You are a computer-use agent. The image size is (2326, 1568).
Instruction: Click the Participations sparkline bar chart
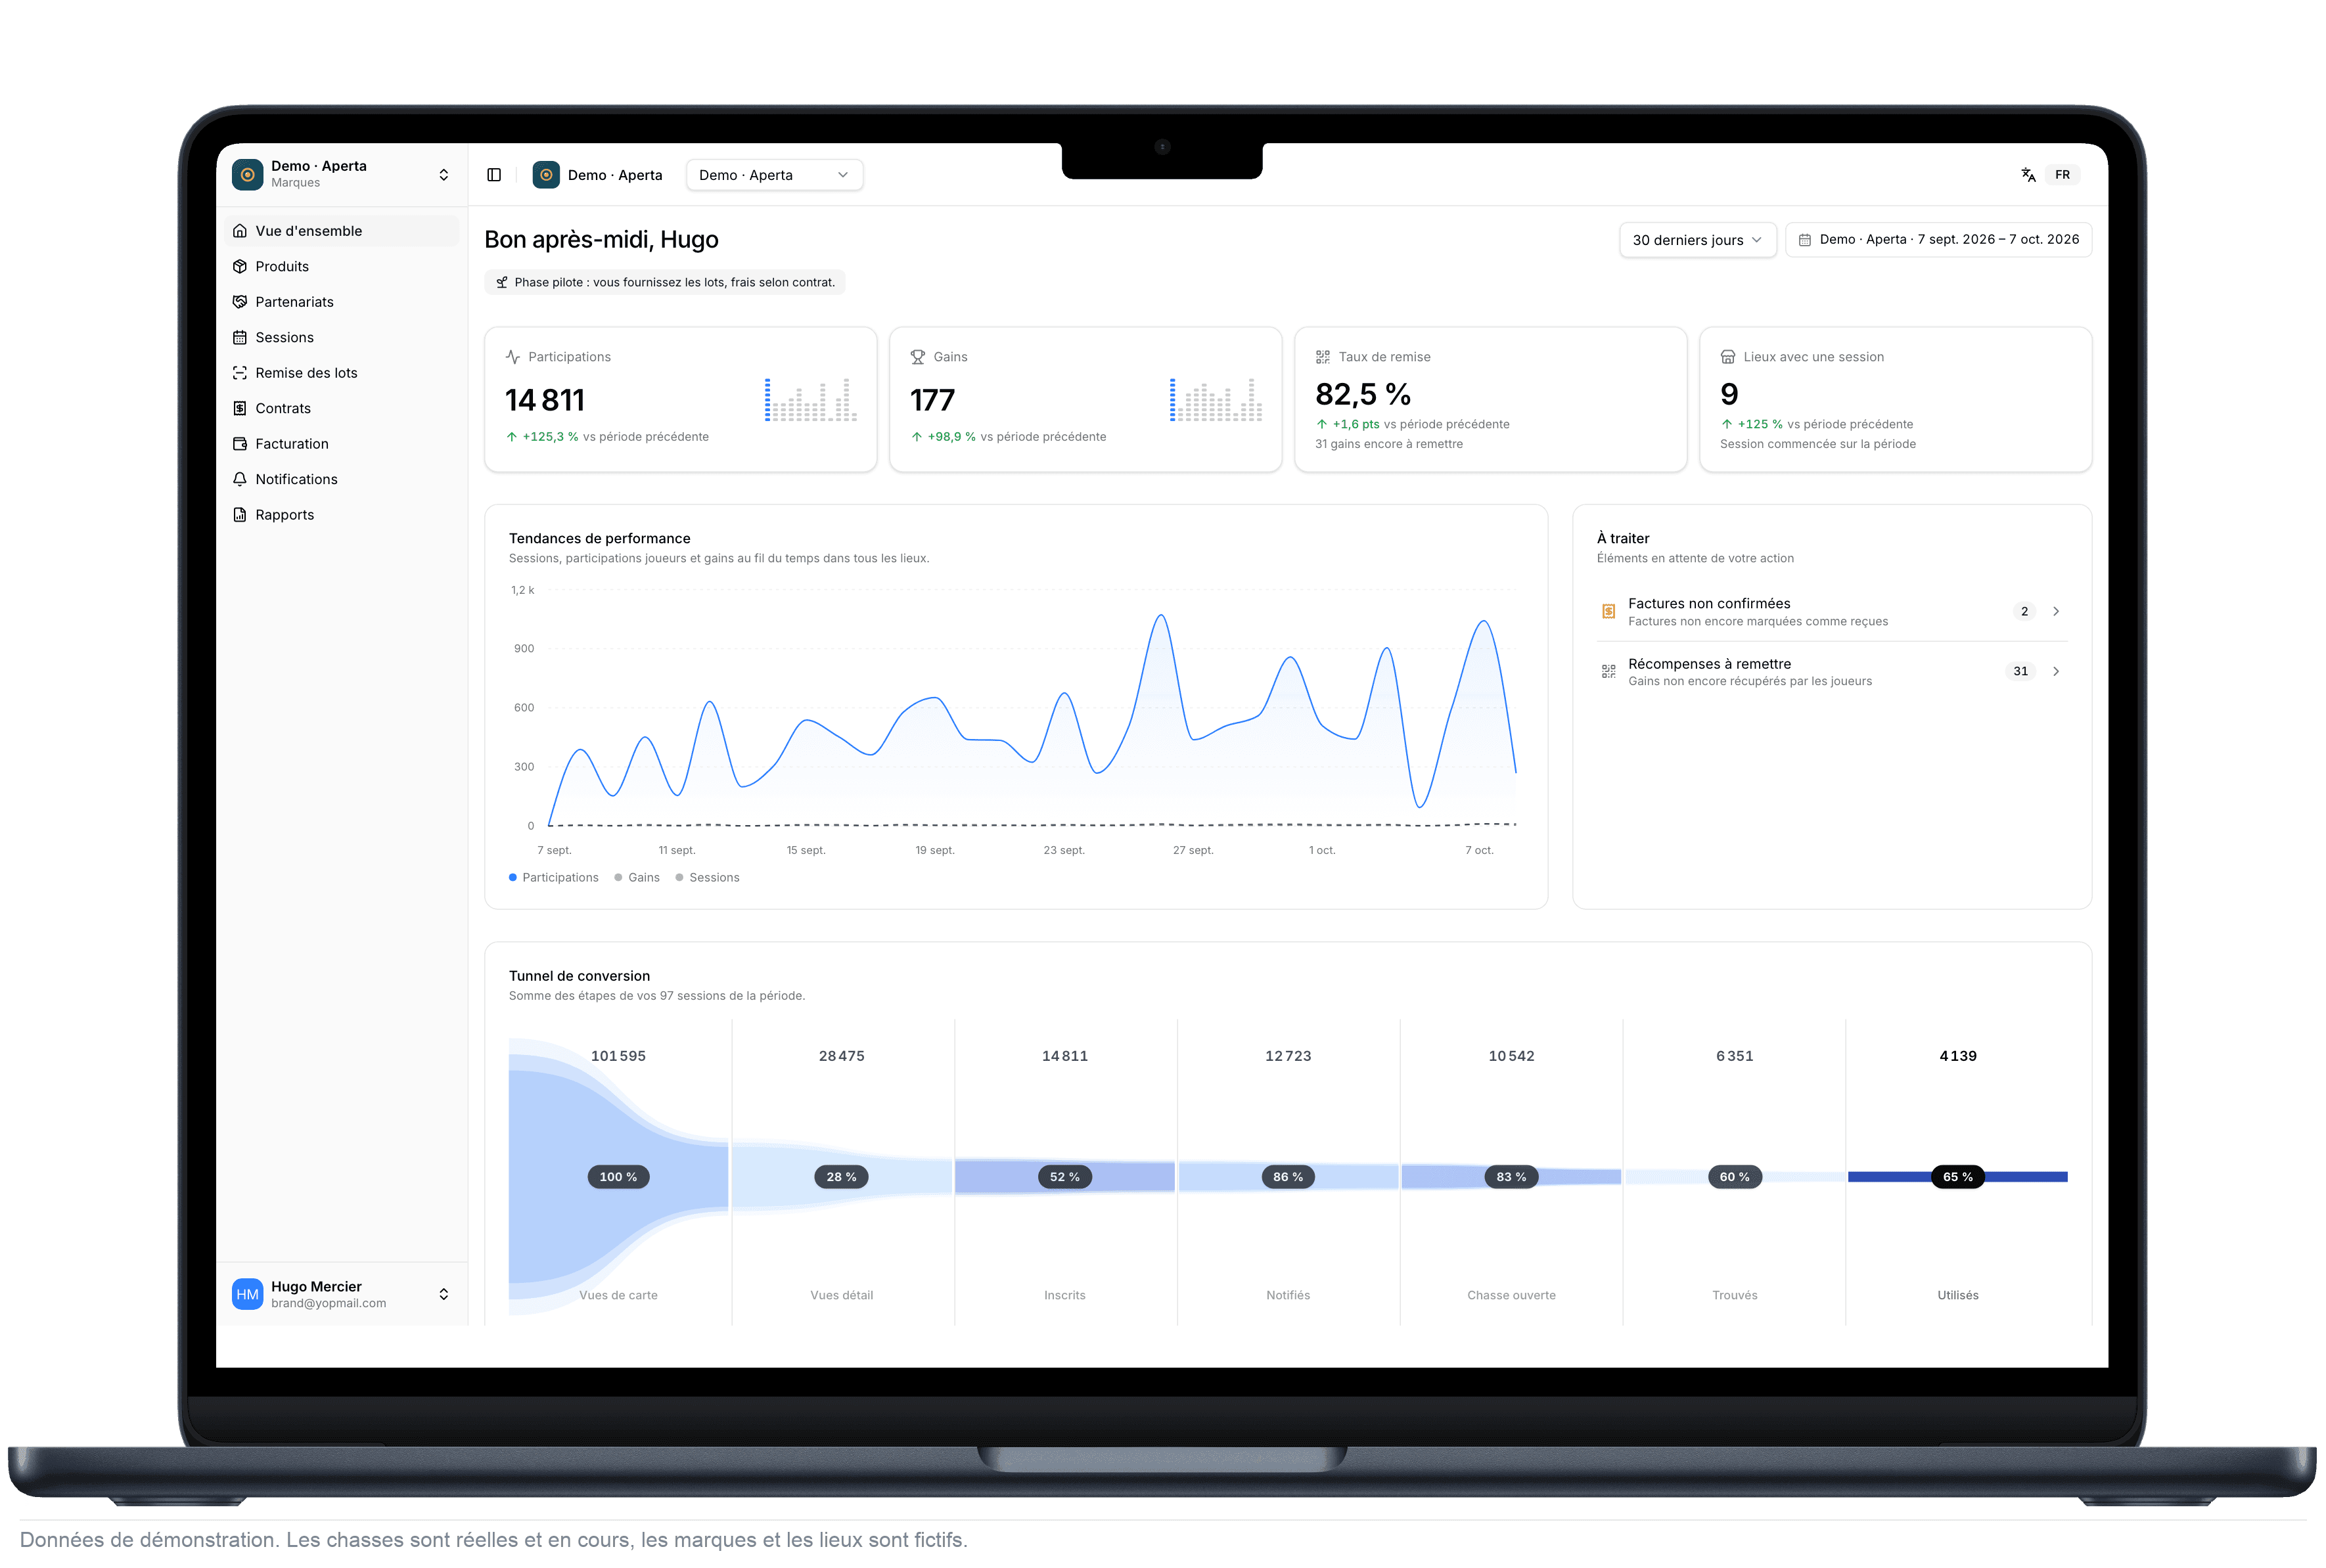[810, 399]
